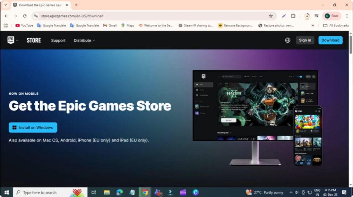Open the Maps bookmark
This screenshot has width=353, height=197.
(x=128, y=25)
